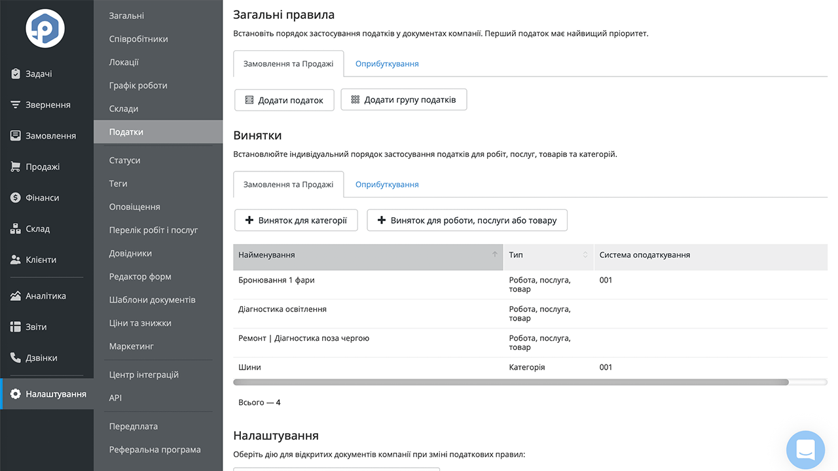Open the support chat bubble
Screen dimensions: 838x471
pos(805,450)
